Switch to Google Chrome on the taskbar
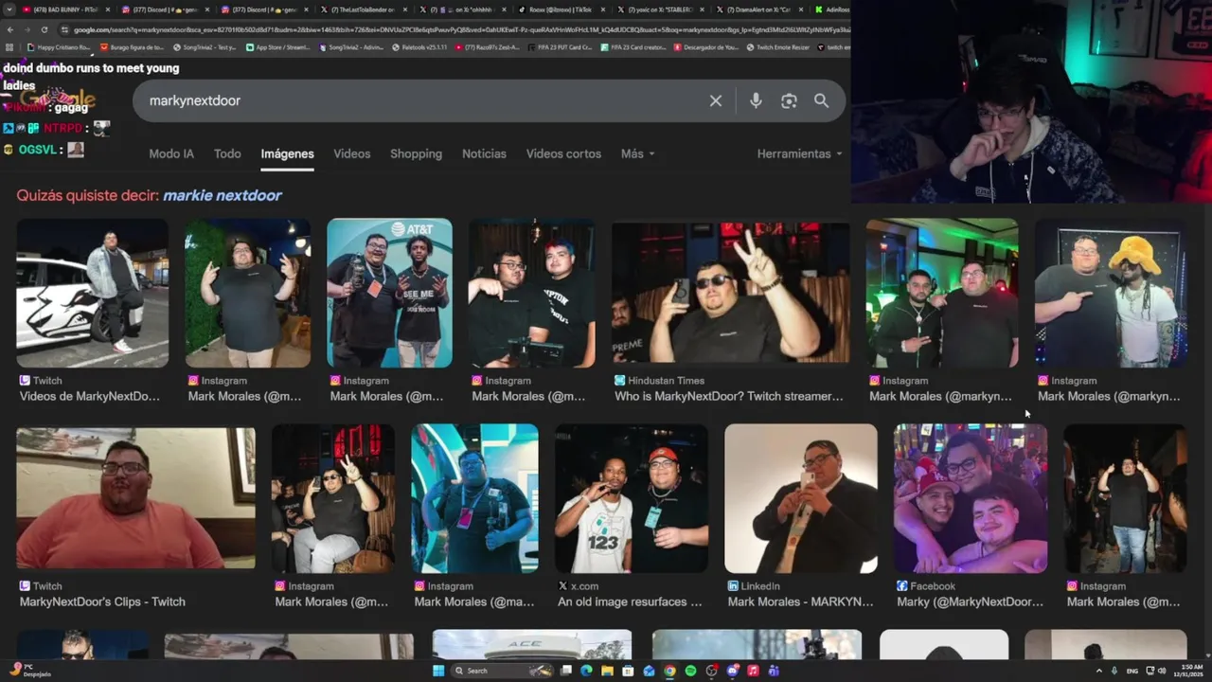The width and height of the screenshot is (1212, 682). coord(669,671)
